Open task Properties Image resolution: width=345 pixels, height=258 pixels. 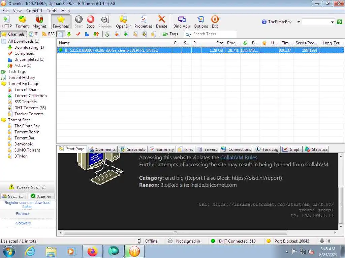pos(143,22)
